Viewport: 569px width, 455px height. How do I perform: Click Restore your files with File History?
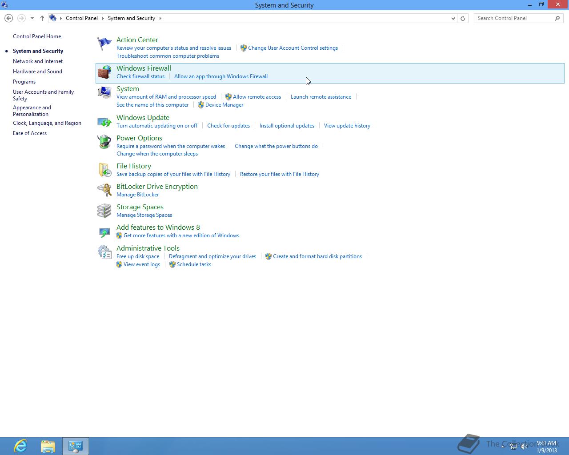pos(280,174)
